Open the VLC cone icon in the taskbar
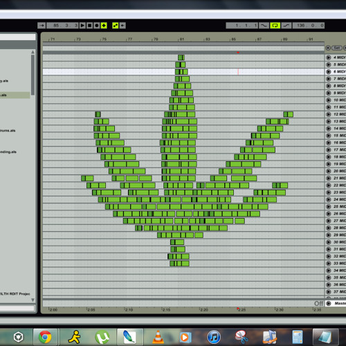 (x=158, y=337)
